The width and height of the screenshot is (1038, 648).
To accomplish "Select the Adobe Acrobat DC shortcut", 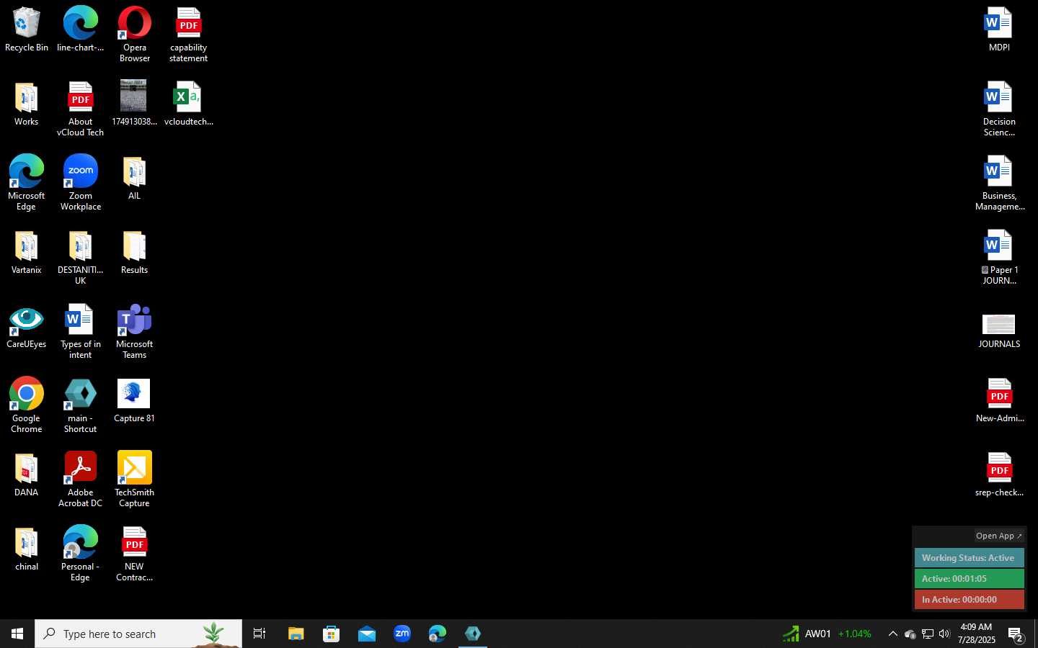I will pos(81,480).
